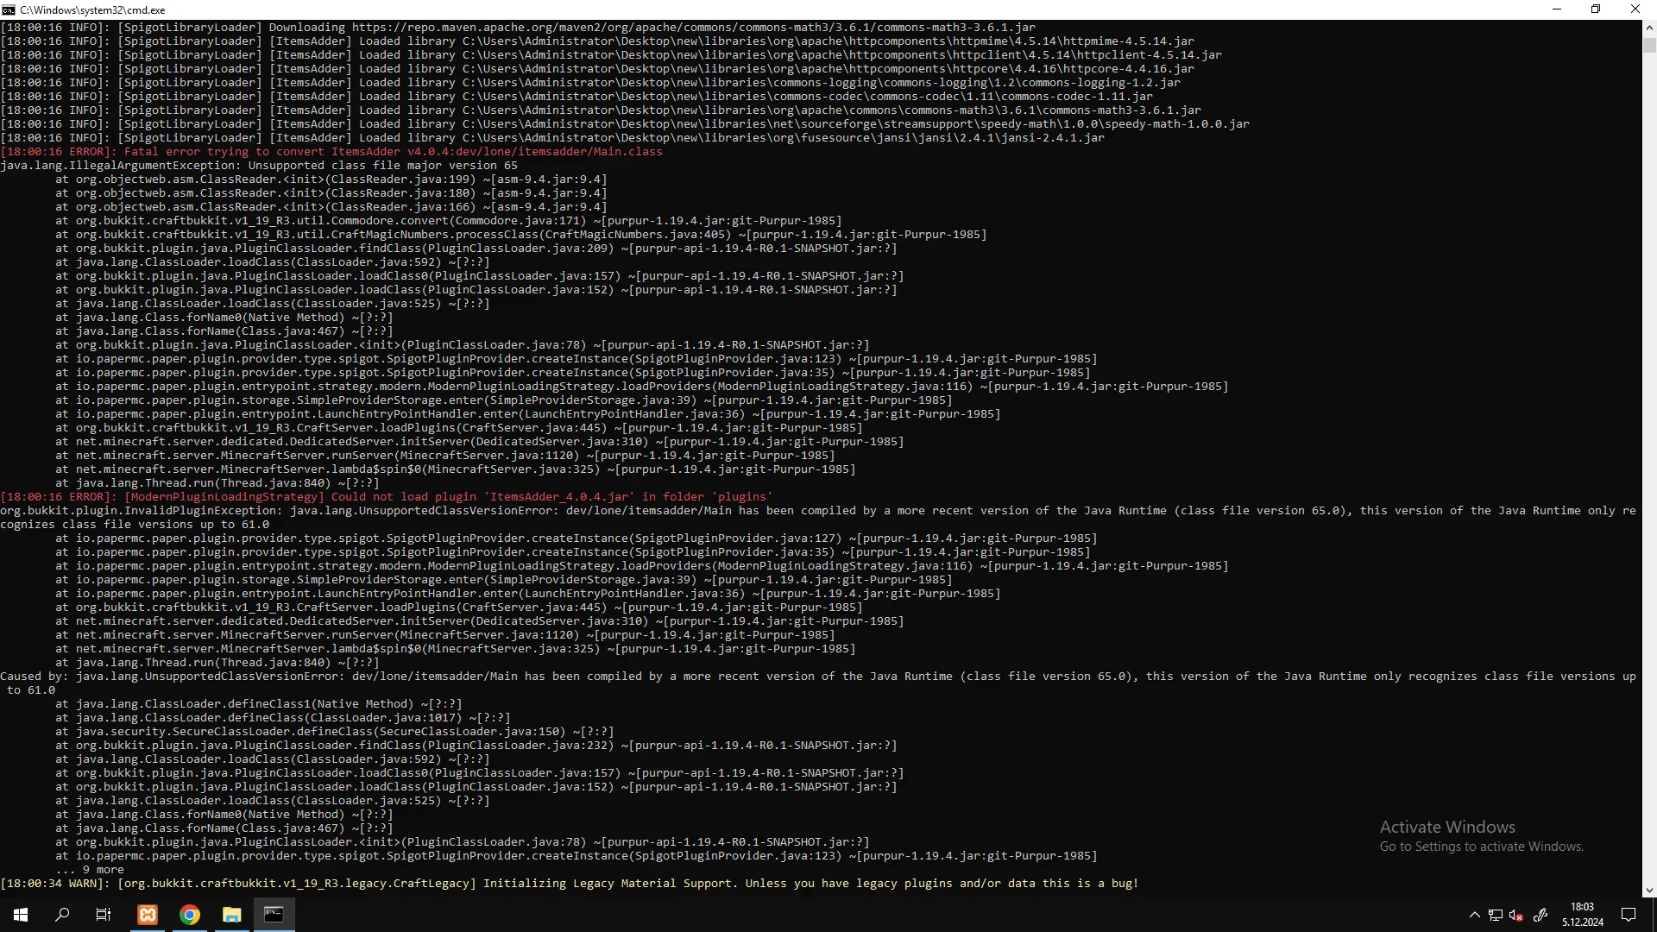Click the SecureClassLoader.defineClass stack trace line

pyautogui.click(x=335, y=731)
